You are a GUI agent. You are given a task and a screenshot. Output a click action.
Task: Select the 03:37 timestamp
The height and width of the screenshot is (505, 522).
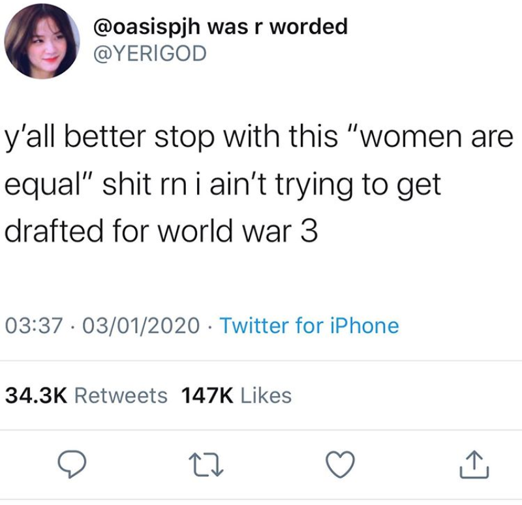tap(34, 325)
